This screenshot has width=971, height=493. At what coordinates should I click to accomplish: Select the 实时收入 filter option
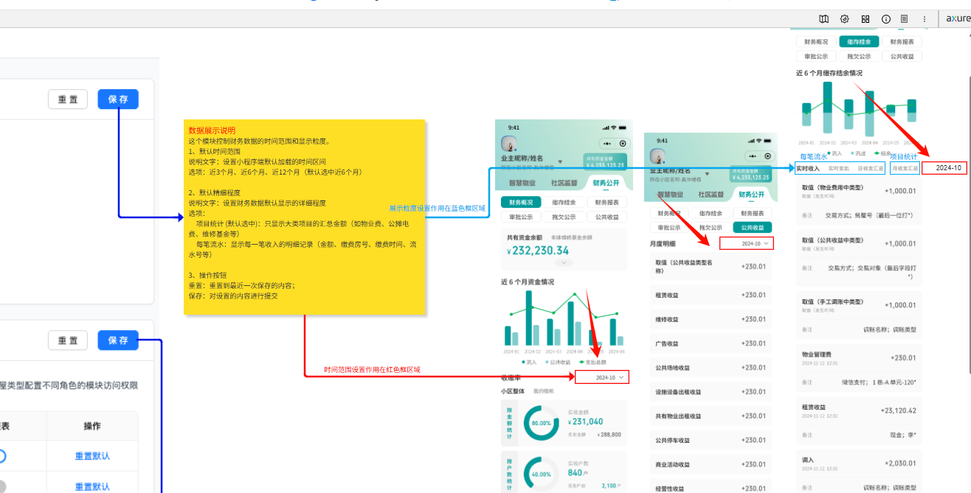coord(809,167)
